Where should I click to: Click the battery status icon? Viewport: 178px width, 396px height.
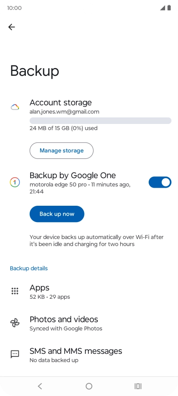169,8
